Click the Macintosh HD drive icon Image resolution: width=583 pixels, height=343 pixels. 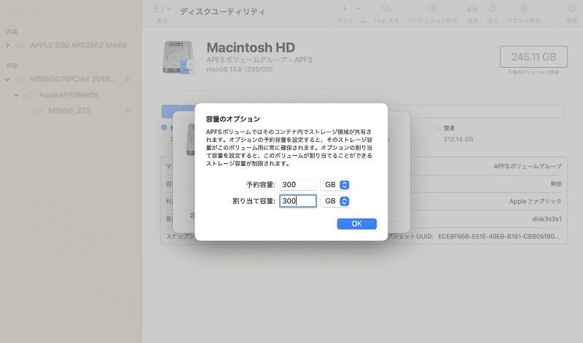(x=179, y=58)
